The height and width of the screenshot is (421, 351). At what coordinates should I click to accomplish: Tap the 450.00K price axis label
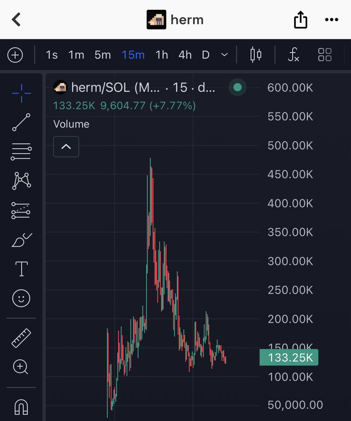pyautogui.click(x=290, y=174)
